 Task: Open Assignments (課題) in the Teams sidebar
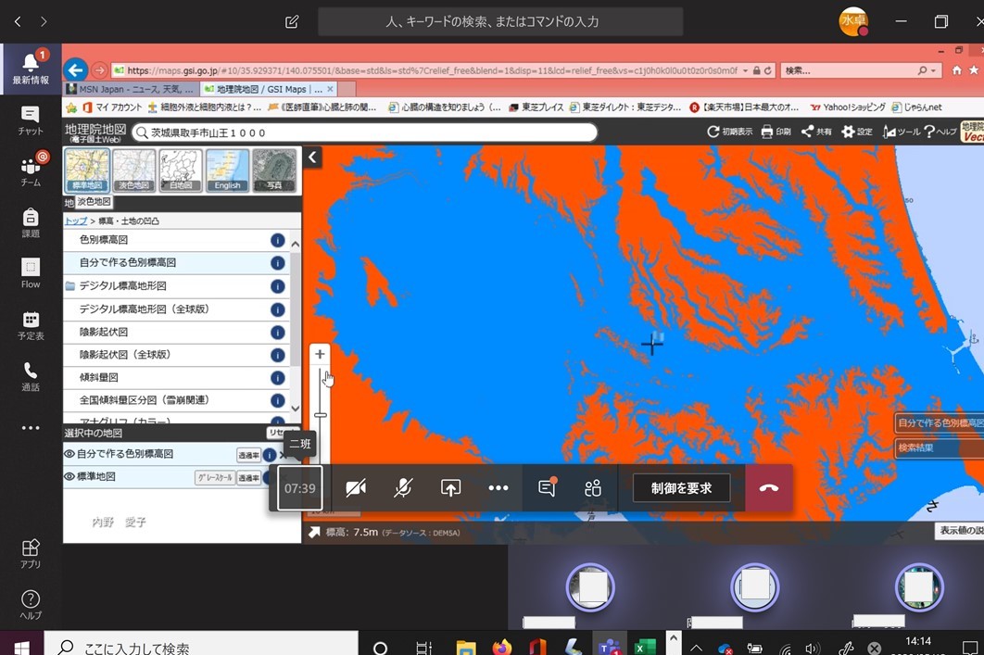31,223
